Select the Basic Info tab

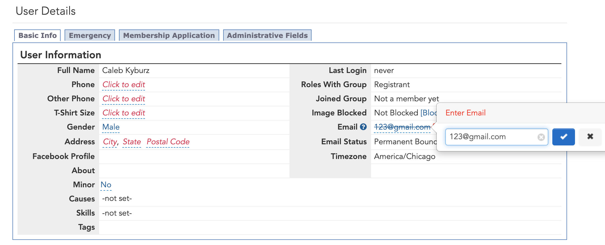pos(37,36)
